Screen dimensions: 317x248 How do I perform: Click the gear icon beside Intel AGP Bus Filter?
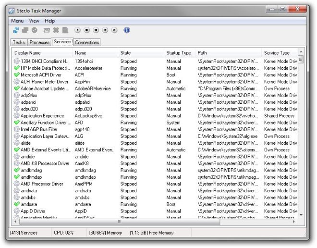coord(17,129)
